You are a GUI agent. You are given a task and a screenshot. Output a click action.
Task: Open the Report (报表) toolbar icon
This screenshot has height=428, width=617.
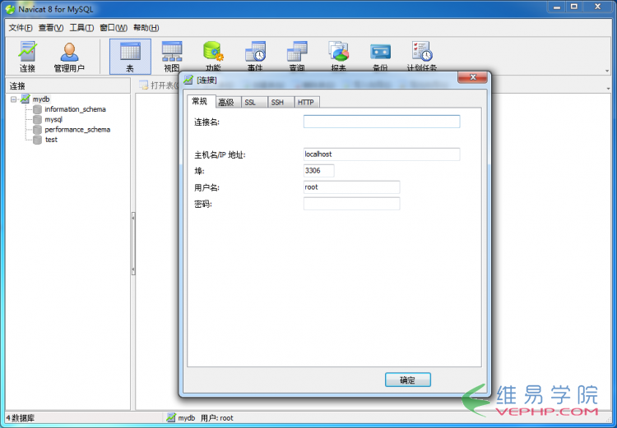coord(338,56)
